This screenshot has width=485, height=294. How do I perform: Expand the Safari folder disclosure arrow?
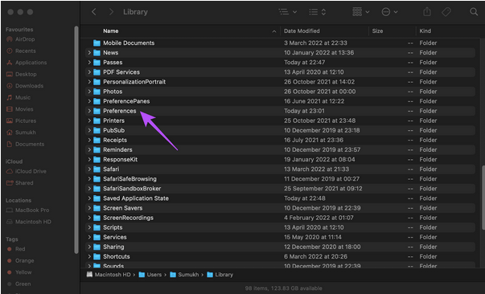[x=89, y=169]
